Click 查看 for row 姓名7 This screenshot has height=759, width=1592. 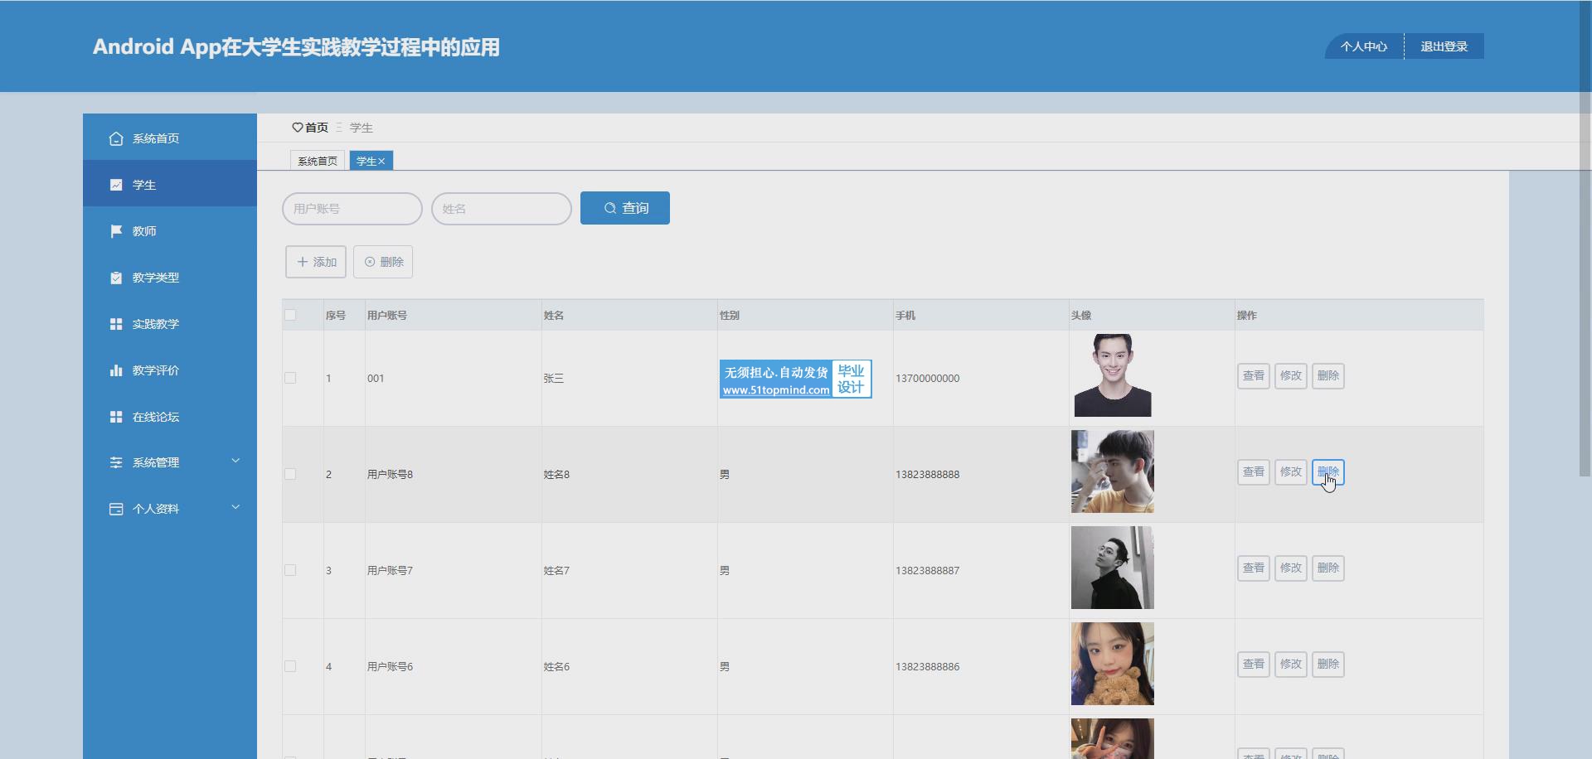(x=1254, y=568)
